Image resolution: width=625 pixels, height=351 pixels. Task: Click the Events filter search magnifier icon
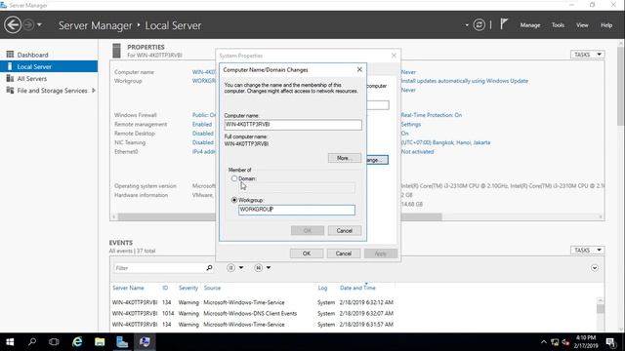(209, 268)
